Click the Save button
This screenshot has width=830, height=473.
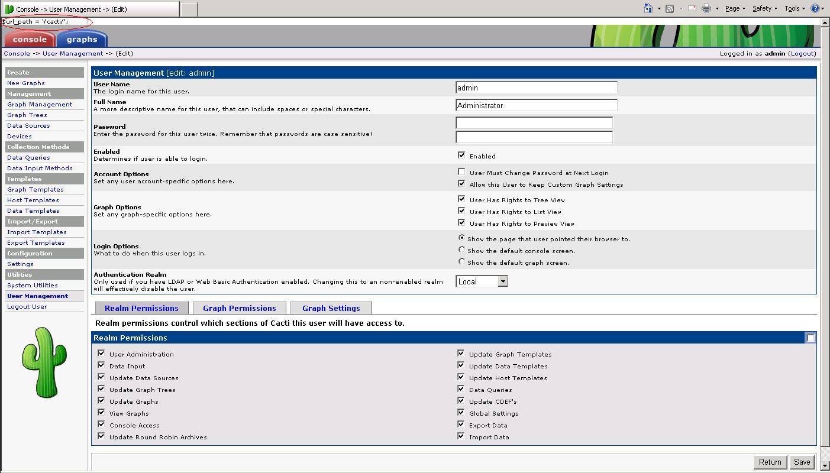pos(802,462)
